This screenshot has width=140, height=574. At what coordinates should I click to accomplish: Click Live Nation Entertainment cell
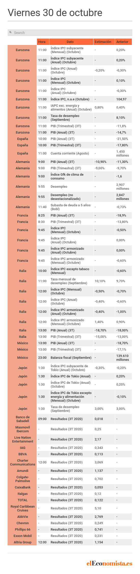(x=22, y=439)
